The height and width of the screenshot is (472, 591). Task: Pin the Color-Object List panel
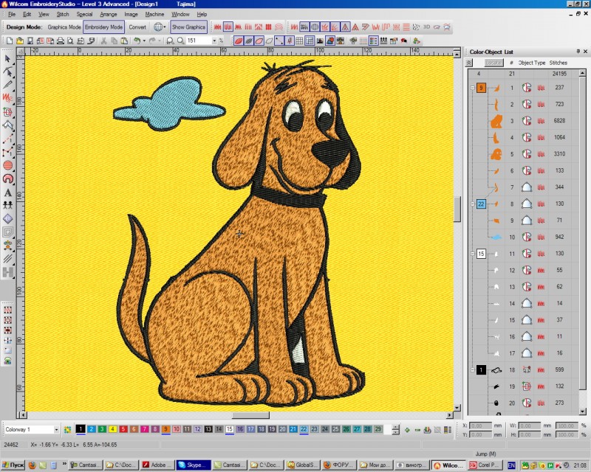pyautogui.click(x=578, y=51)
